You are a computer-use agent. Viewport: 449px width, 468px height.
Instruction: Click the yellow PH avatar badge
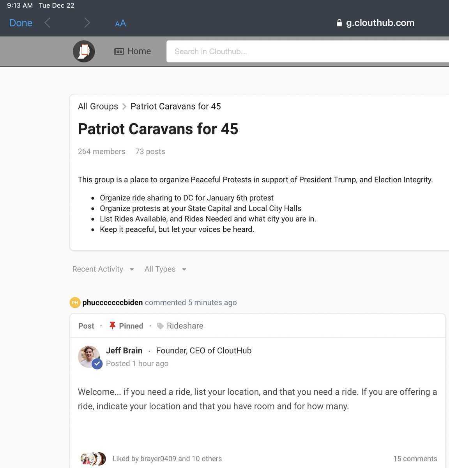(x=75, y=303)
